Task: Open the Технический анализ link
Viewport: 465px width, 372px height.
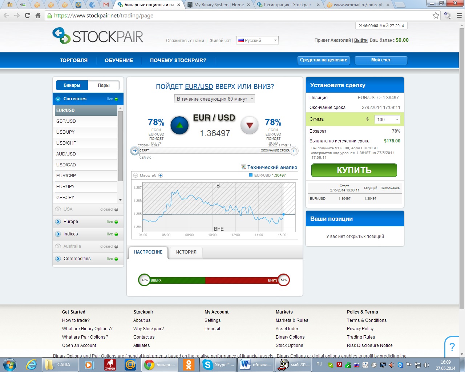Action: pos(272,167)
